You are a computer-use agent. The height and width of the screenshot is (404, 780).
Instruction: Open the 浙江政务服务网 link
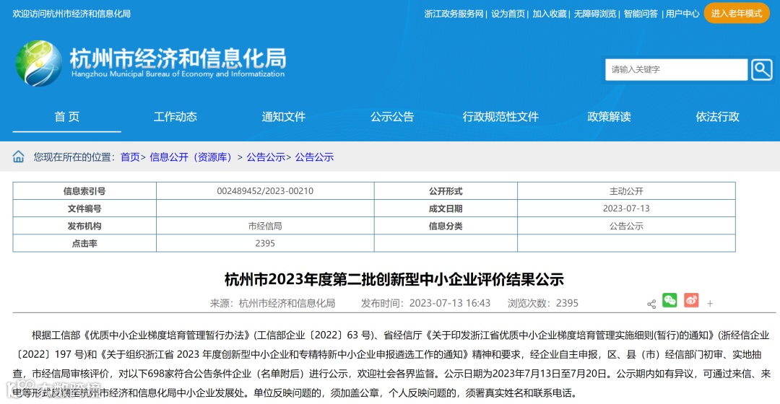454,14
